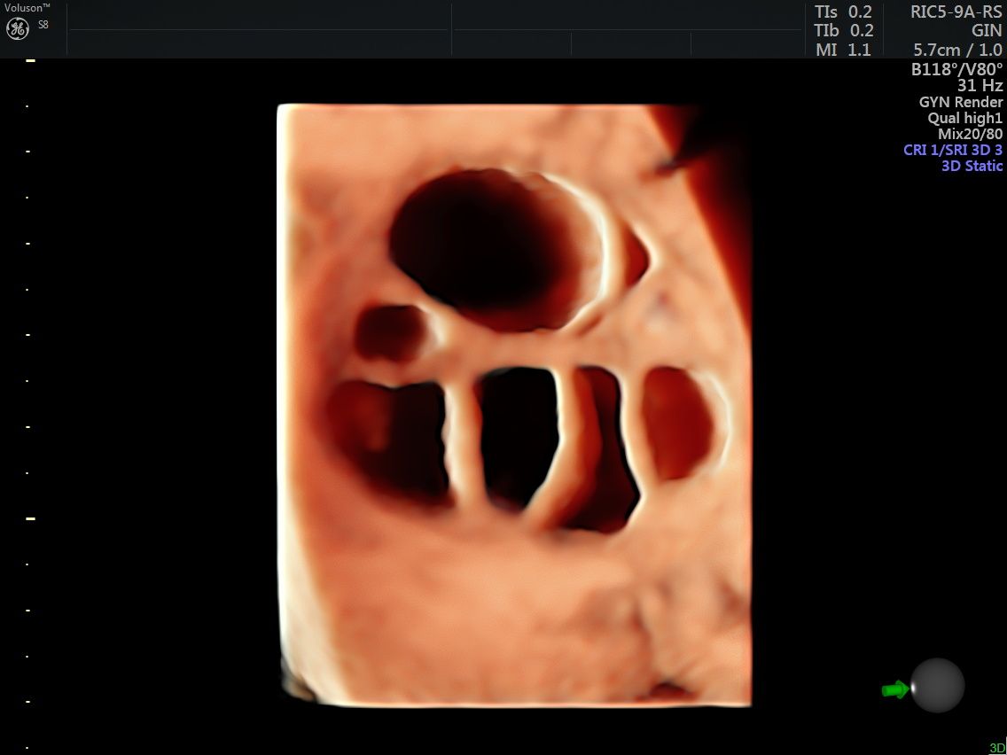The width and height of the screenshot is (1007, 755).
Task: Click the GE logo in the header
Action: coord(18,28)
